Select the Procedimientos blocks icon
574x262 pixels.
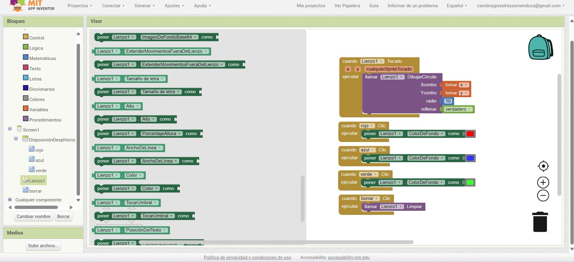pyautogui.click(x=26, y=118)
